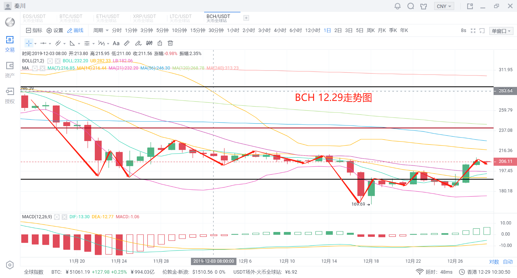Remove the MACD indicator with X

pyautogui.click(x=65, y=217)
